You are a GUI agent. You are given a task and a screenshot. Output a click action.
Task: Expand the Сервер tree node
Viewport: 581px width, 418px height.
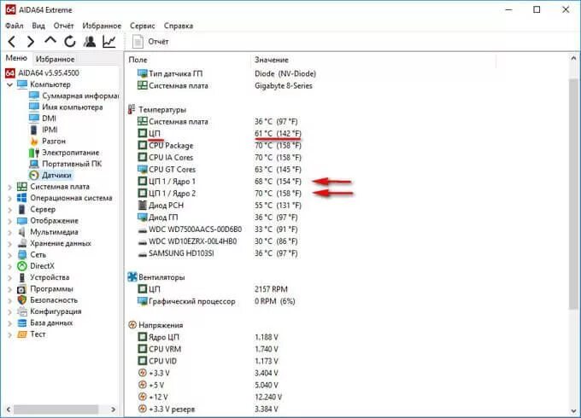pos(9,210)
